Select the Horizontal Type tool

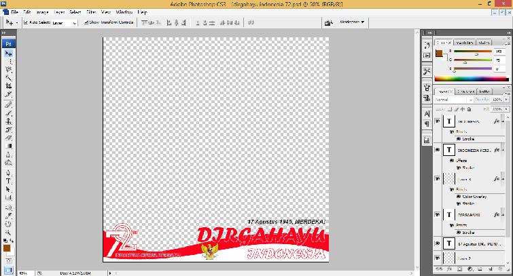click(x=9, y=181)
